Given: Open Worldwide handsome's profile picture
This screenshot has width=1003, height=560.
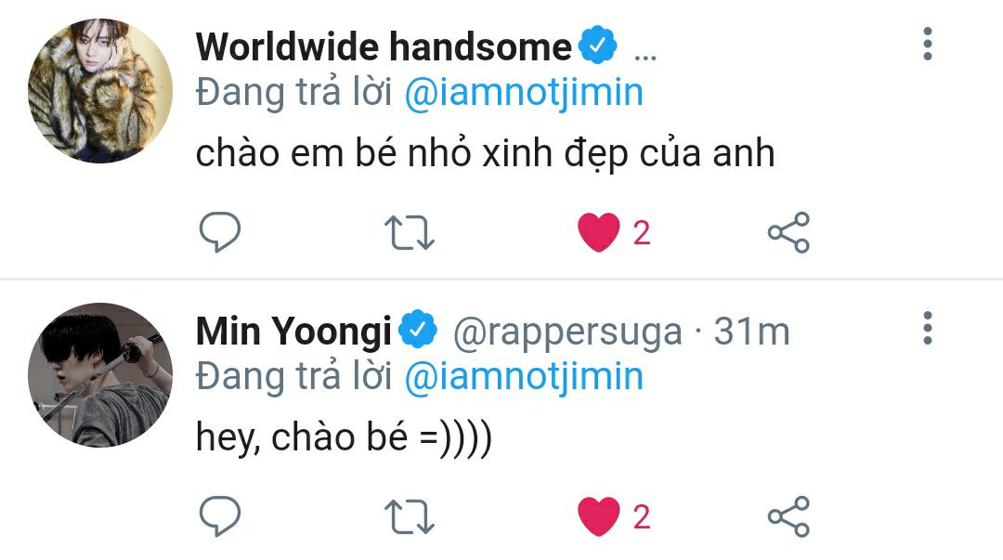Looking at the screenshot, I should pos(100,91).
